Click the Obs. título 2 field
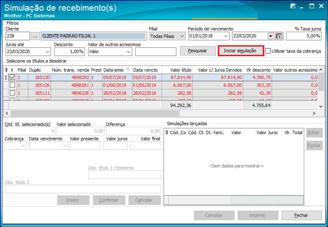This screenshot has height=227, width=328. point(83,189)
